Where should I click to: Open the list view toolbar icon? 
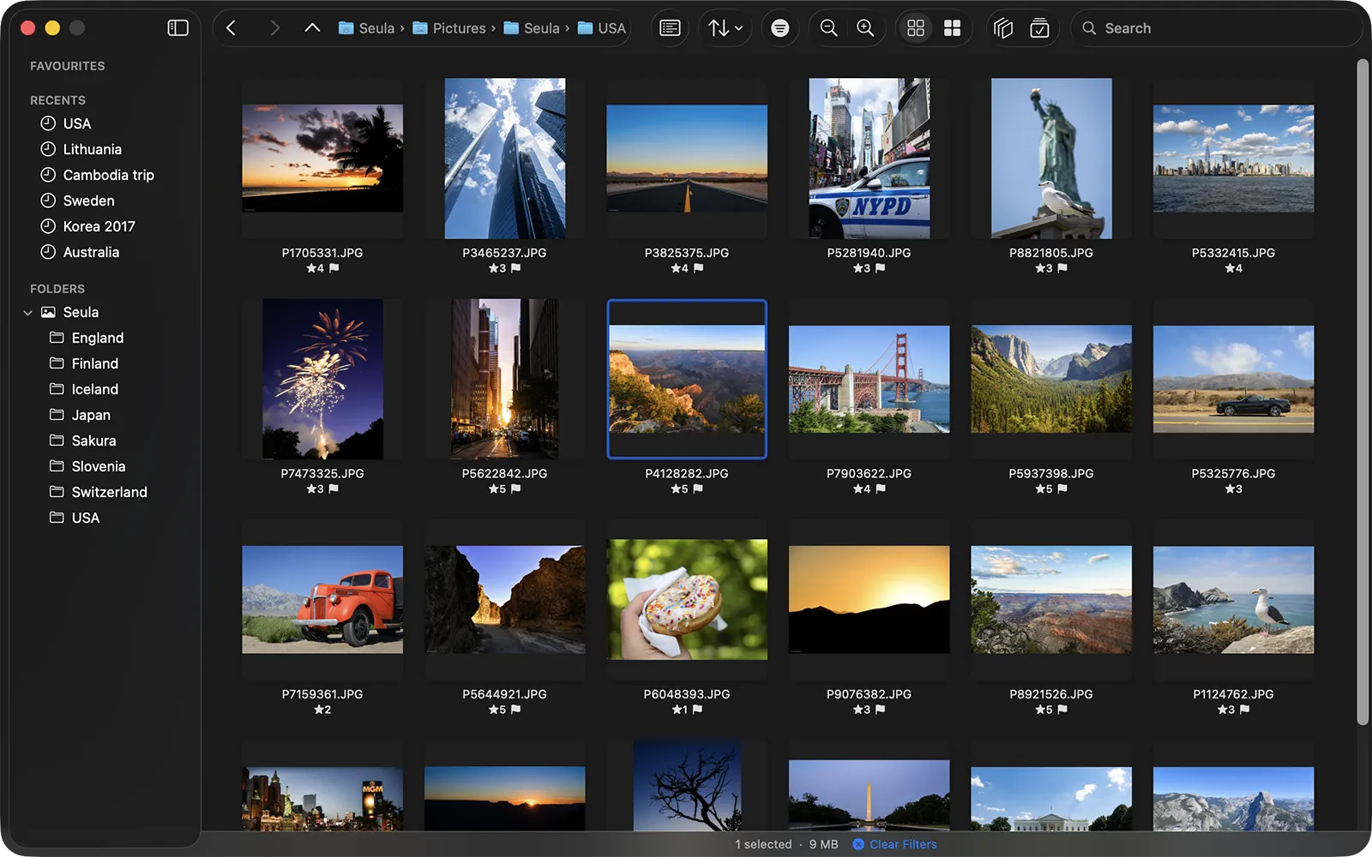pos(670,28)
